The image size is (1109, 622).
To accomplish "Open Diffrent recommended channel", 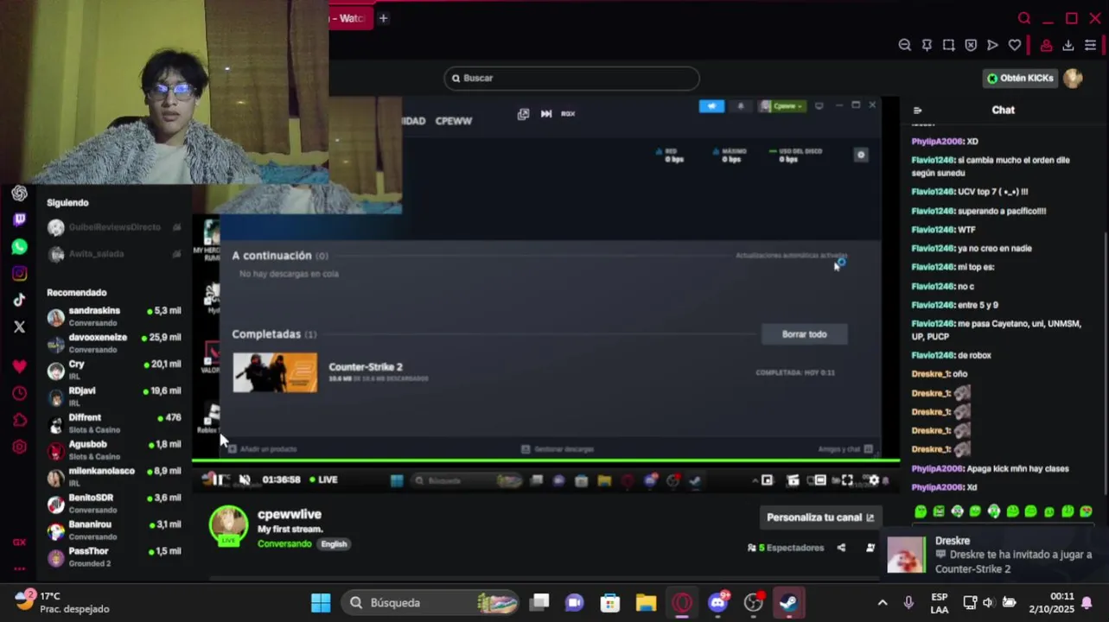I will pyautogui.click(x=114, y=423).
